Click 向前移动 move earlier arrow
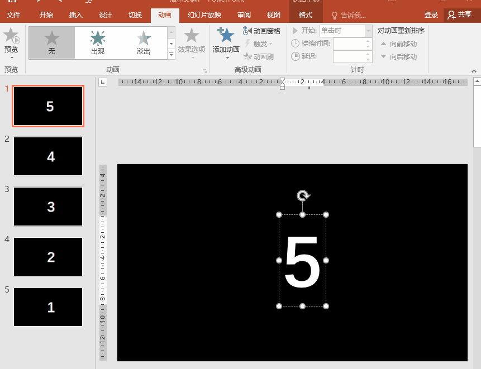This screenshot has width=481, height=369. coord(383,44)
